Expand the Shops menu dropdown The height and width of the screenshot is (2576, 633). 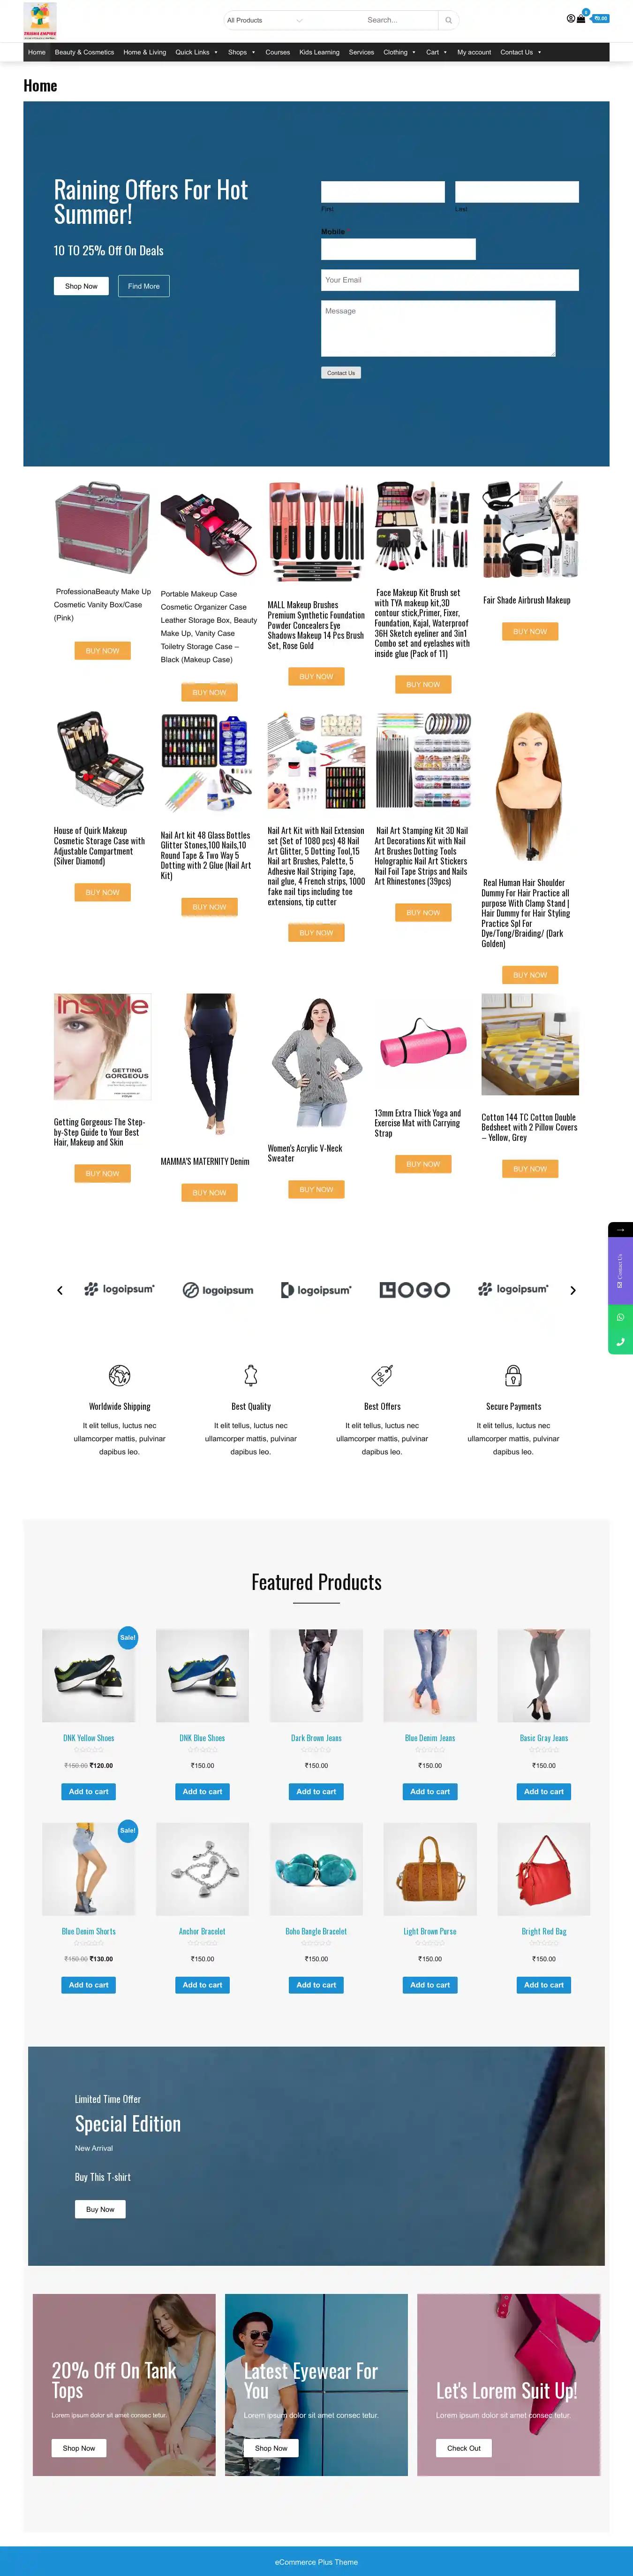tap(241, 52)
